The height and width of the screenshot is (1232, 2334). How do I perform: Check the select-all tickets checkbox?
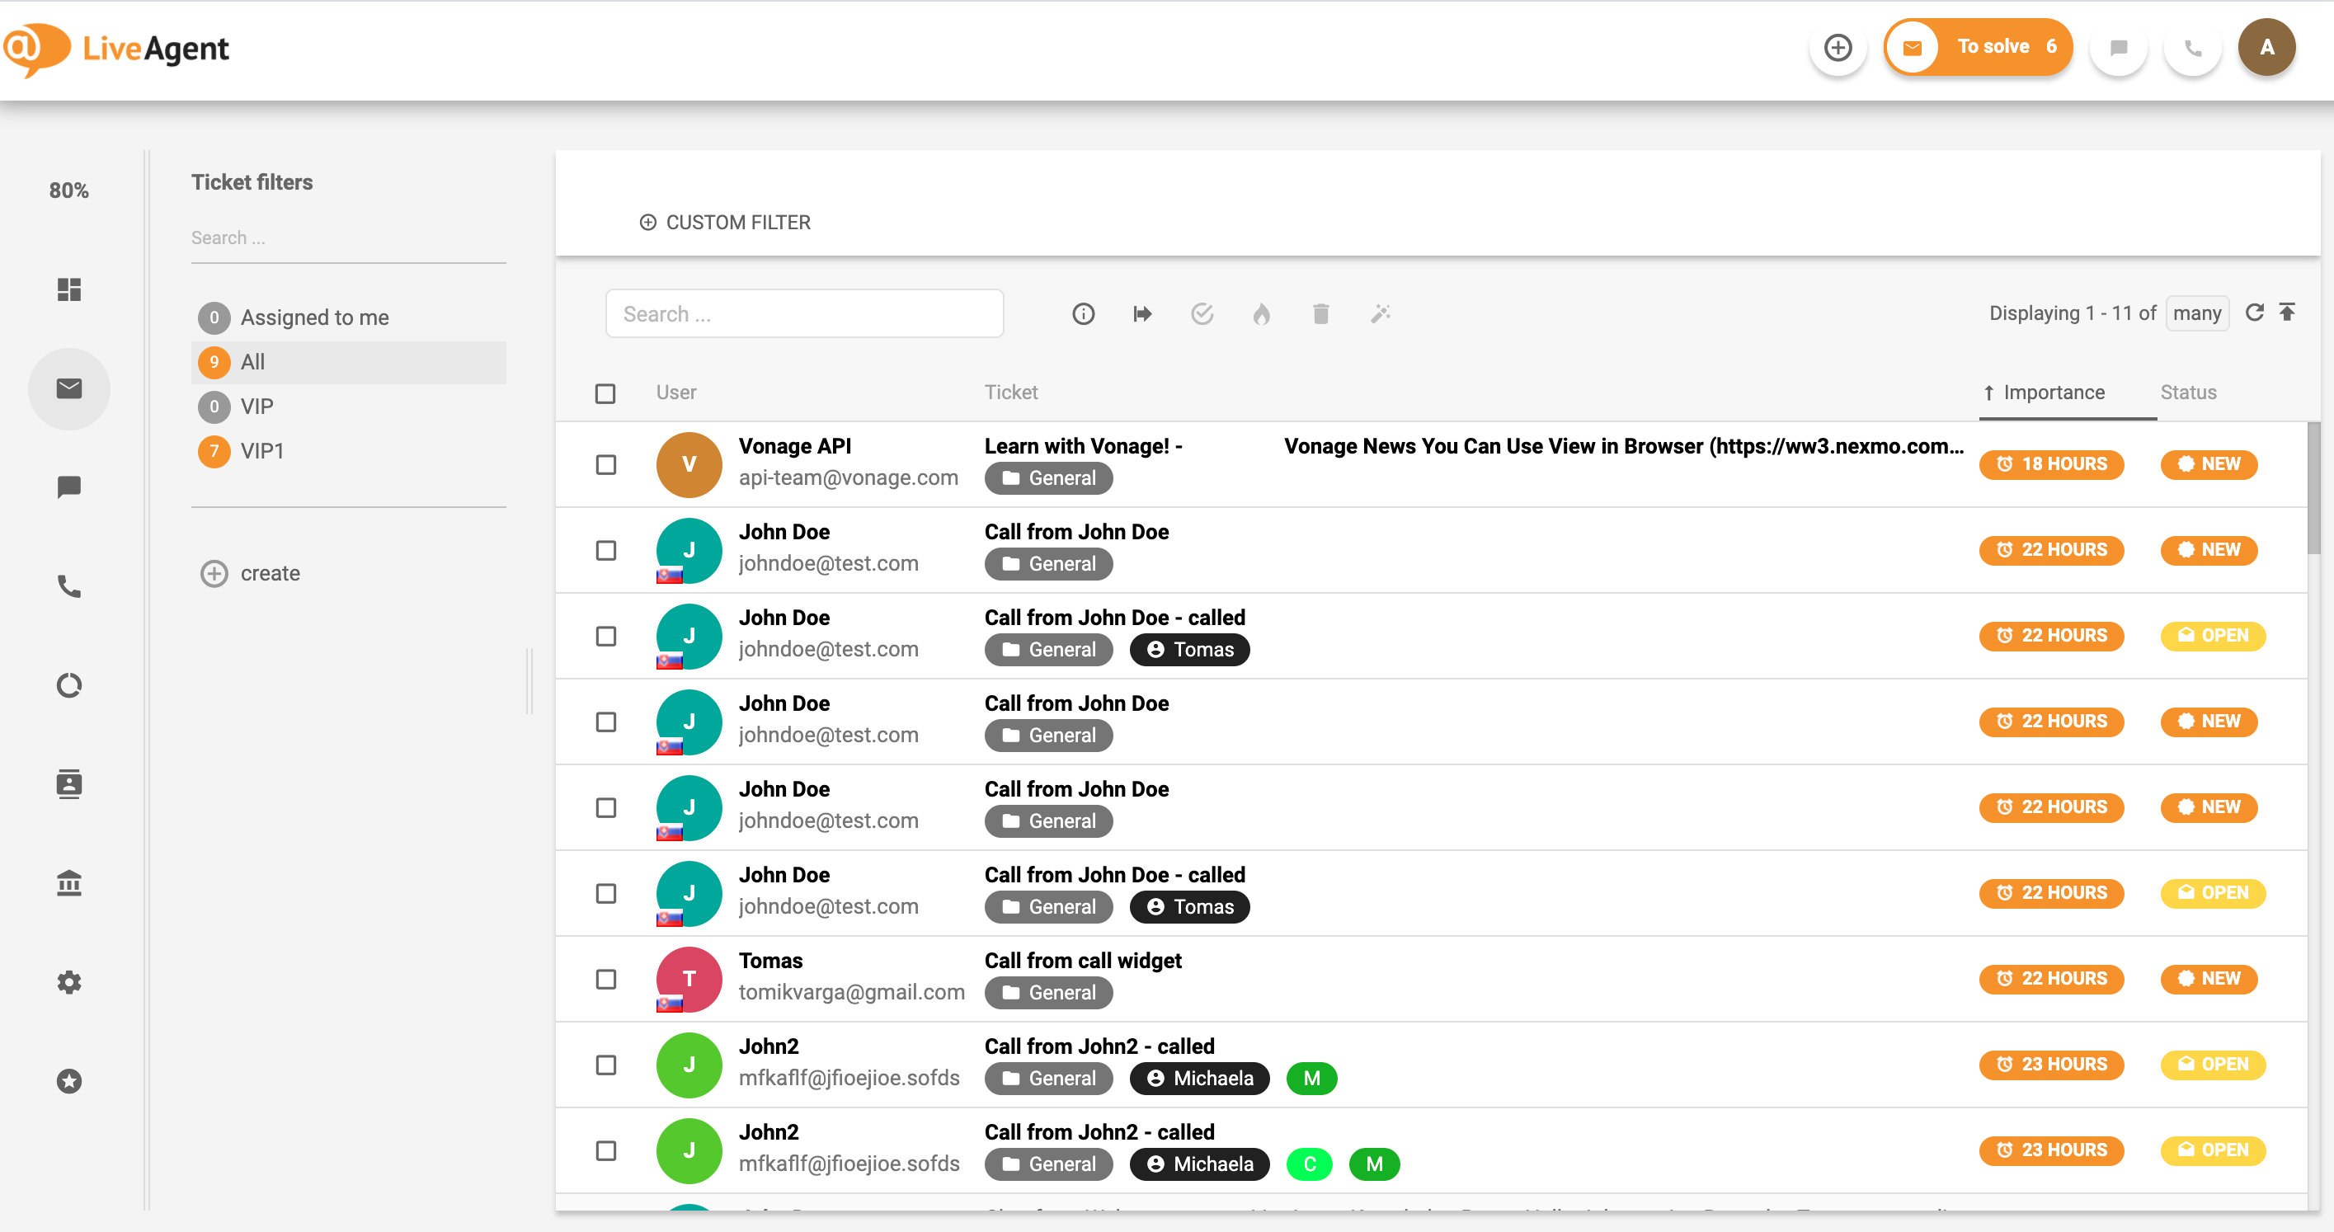605,393
